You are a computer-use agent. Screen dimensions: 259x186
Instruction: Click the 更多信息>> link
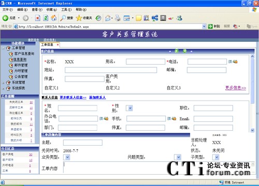pyautogui.click(x=236, y=88)
